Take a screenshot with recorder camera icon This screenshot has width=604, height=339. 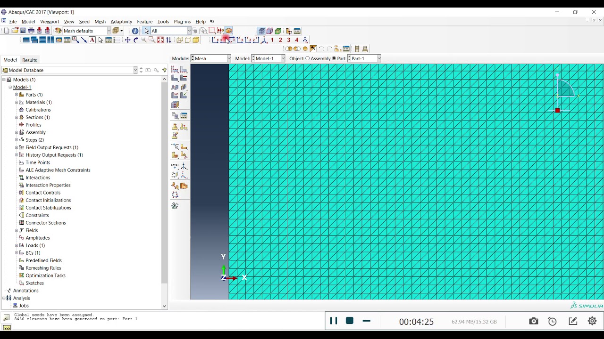tap(534, 321)
